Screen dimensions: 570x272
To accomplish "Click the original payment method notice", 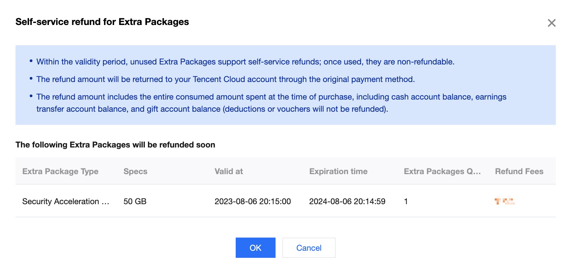I will [x=225, y=79].
